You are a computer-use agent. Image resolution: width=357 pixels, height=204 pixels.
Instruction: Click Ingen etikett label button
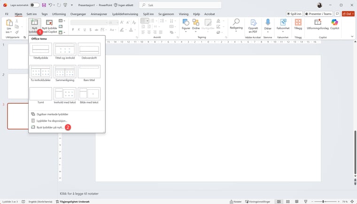click(124, 5)
